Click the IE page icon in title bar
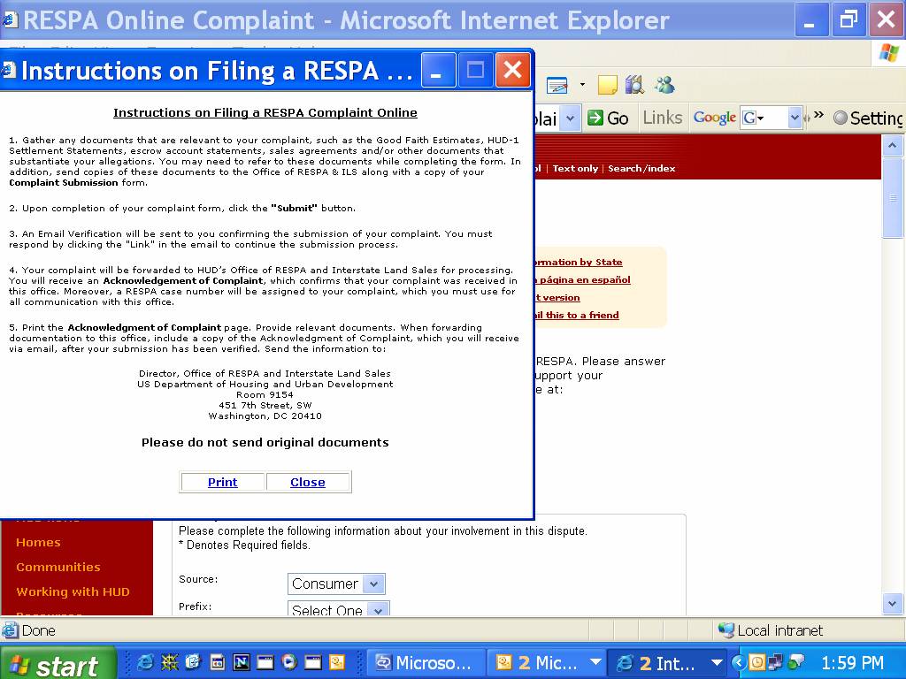 pos(10,20)
